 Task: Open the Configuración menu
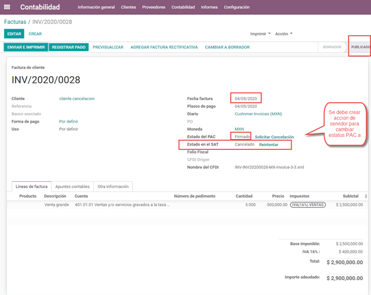tap(237, 7)
